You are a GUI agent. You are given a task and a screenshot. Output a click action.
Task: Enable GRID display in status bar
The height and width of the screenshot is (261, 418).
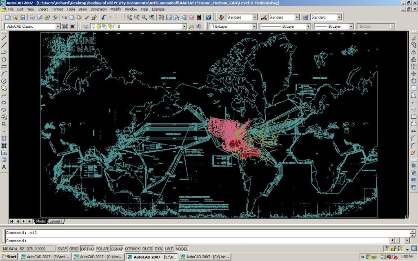[74, 249]
